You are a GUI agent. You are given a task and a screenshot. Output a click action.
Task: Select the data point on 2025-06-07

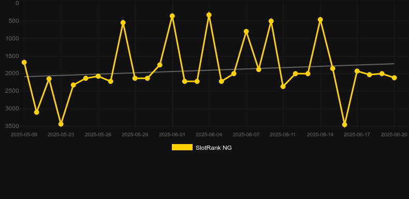click(x=246, y=31)
